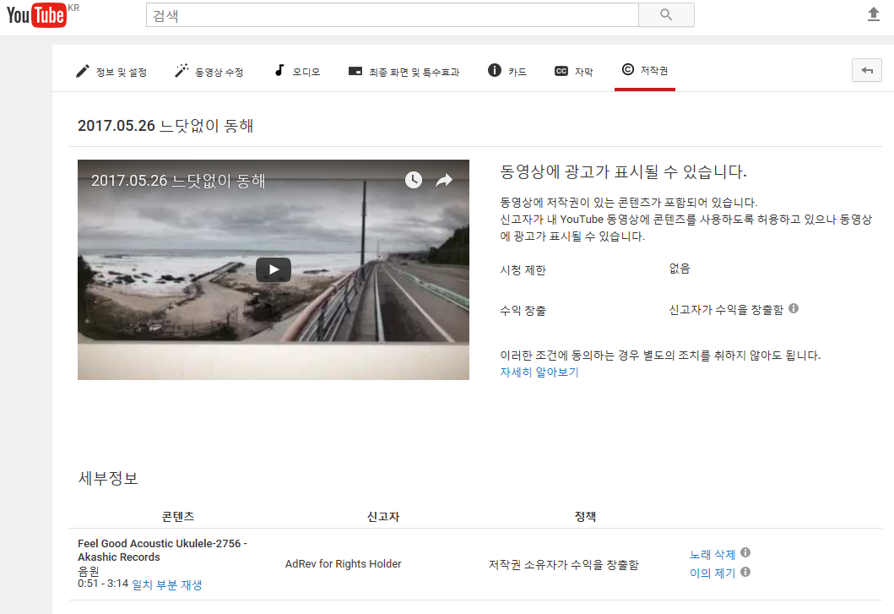Click the magnifier search button
894x614 pixels.
tap(666, 15)
